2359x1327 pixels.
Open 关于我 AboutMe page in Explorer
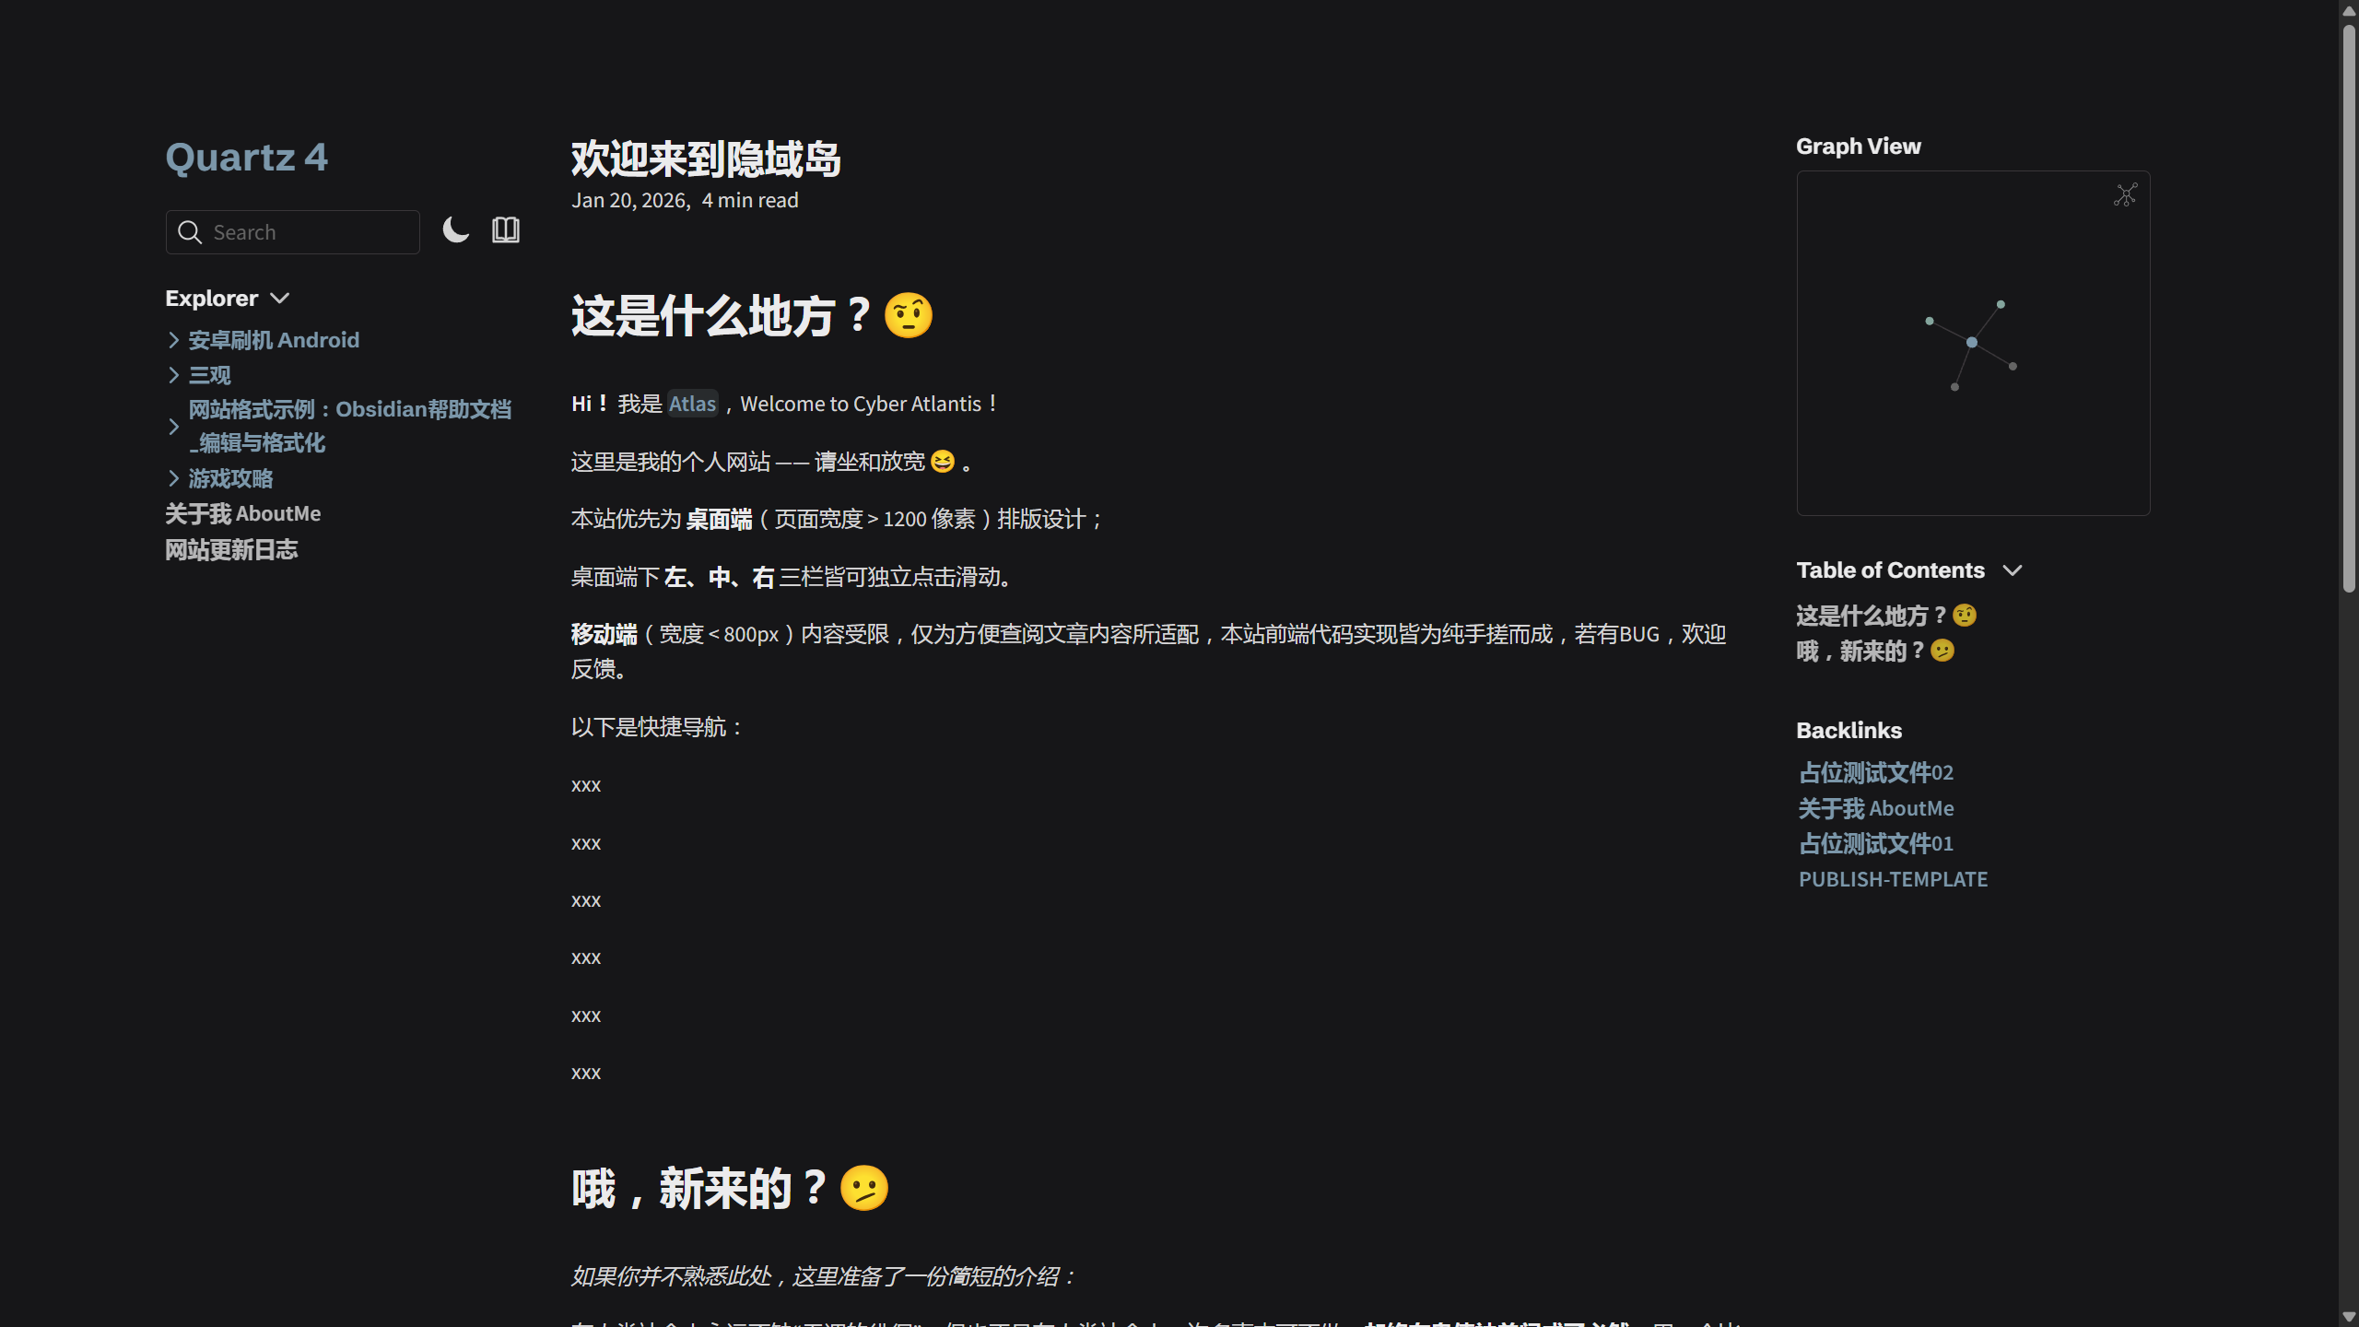coord(243,514)
